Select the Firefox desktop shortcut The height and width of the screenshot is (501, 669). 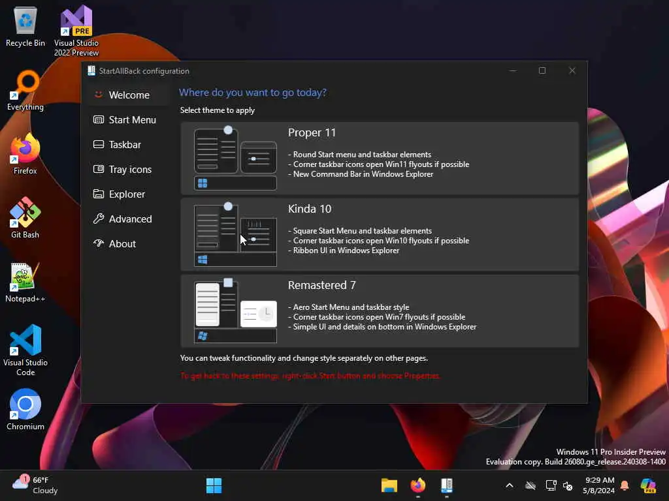(x=25, y=154)
